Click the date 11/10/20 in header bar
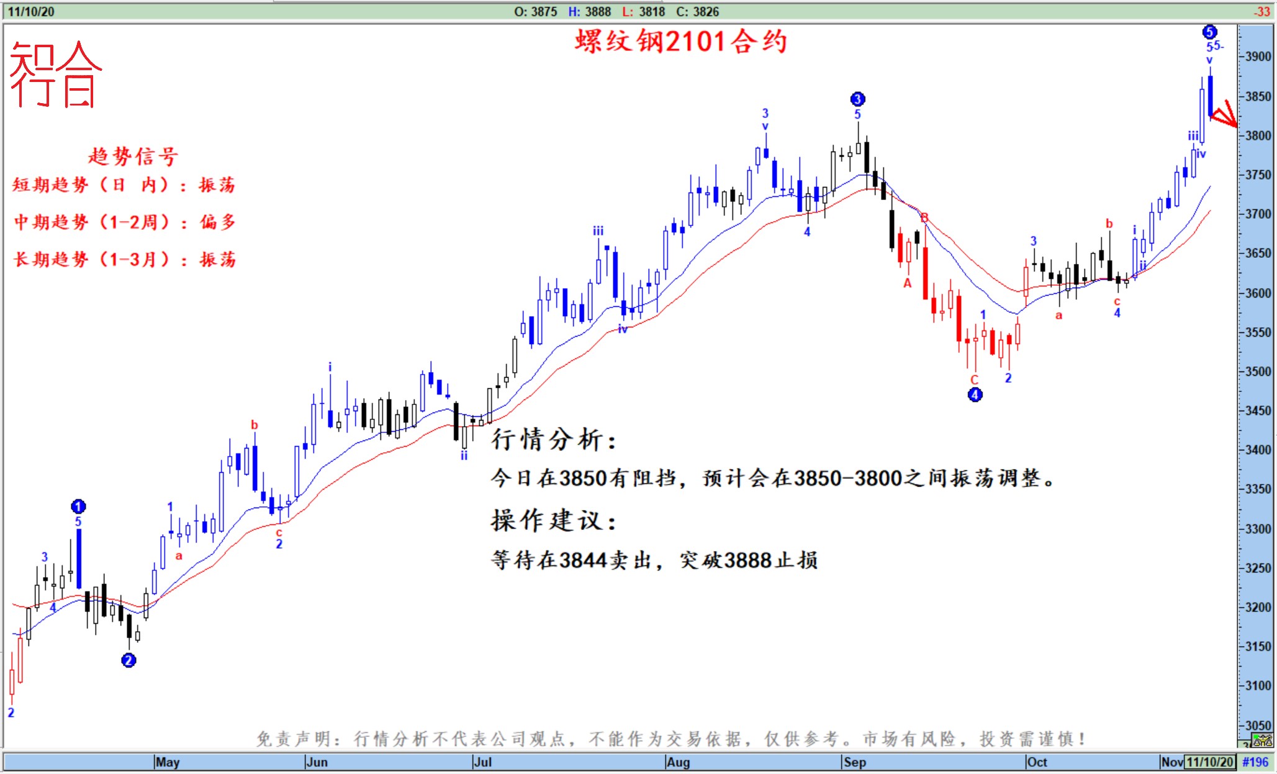Viewport: 1277px width, 774px height. (x=31, y=12)
